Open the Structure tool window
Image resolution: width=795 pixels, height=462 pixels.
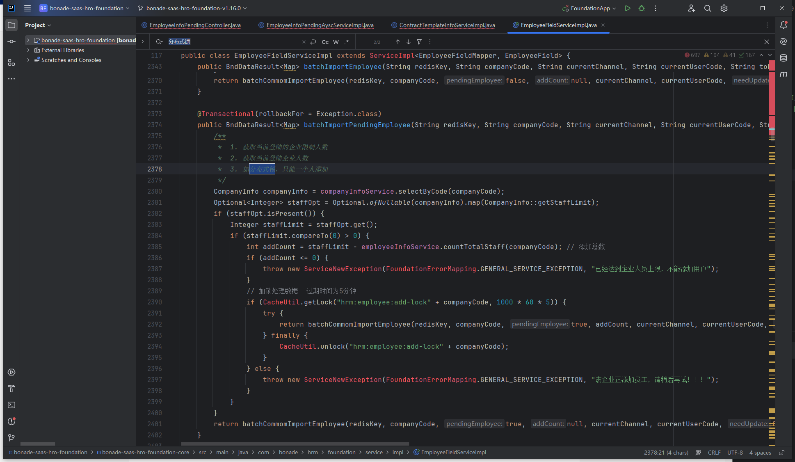point(11,63)
